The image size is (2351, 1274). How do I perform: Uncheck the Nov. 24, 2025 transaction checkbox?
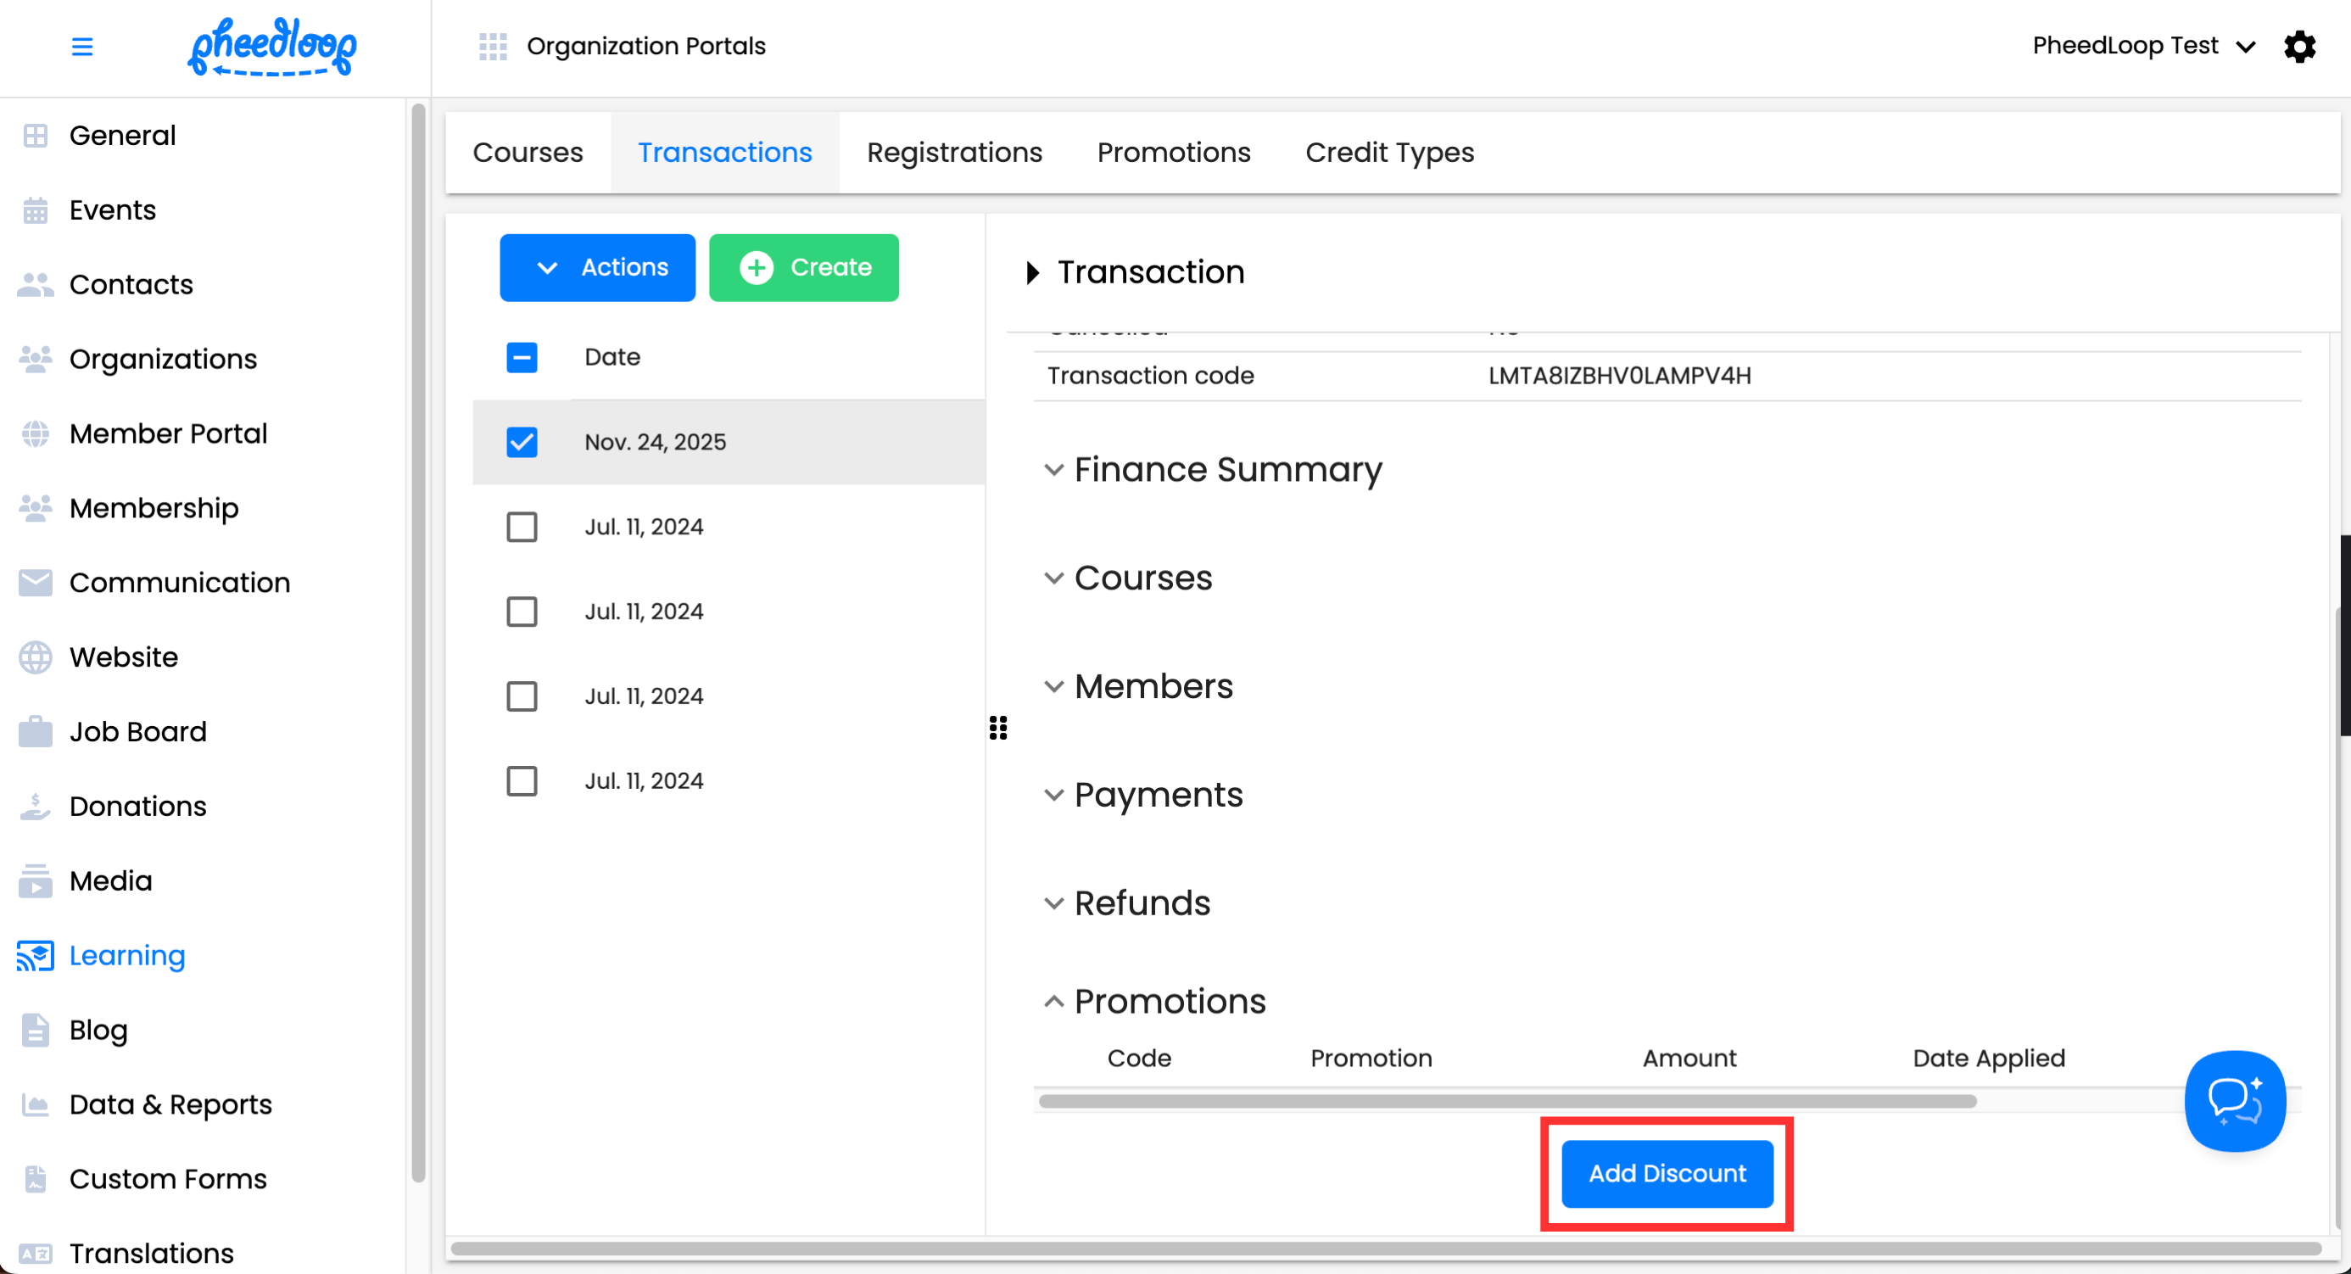coord(522,442)
